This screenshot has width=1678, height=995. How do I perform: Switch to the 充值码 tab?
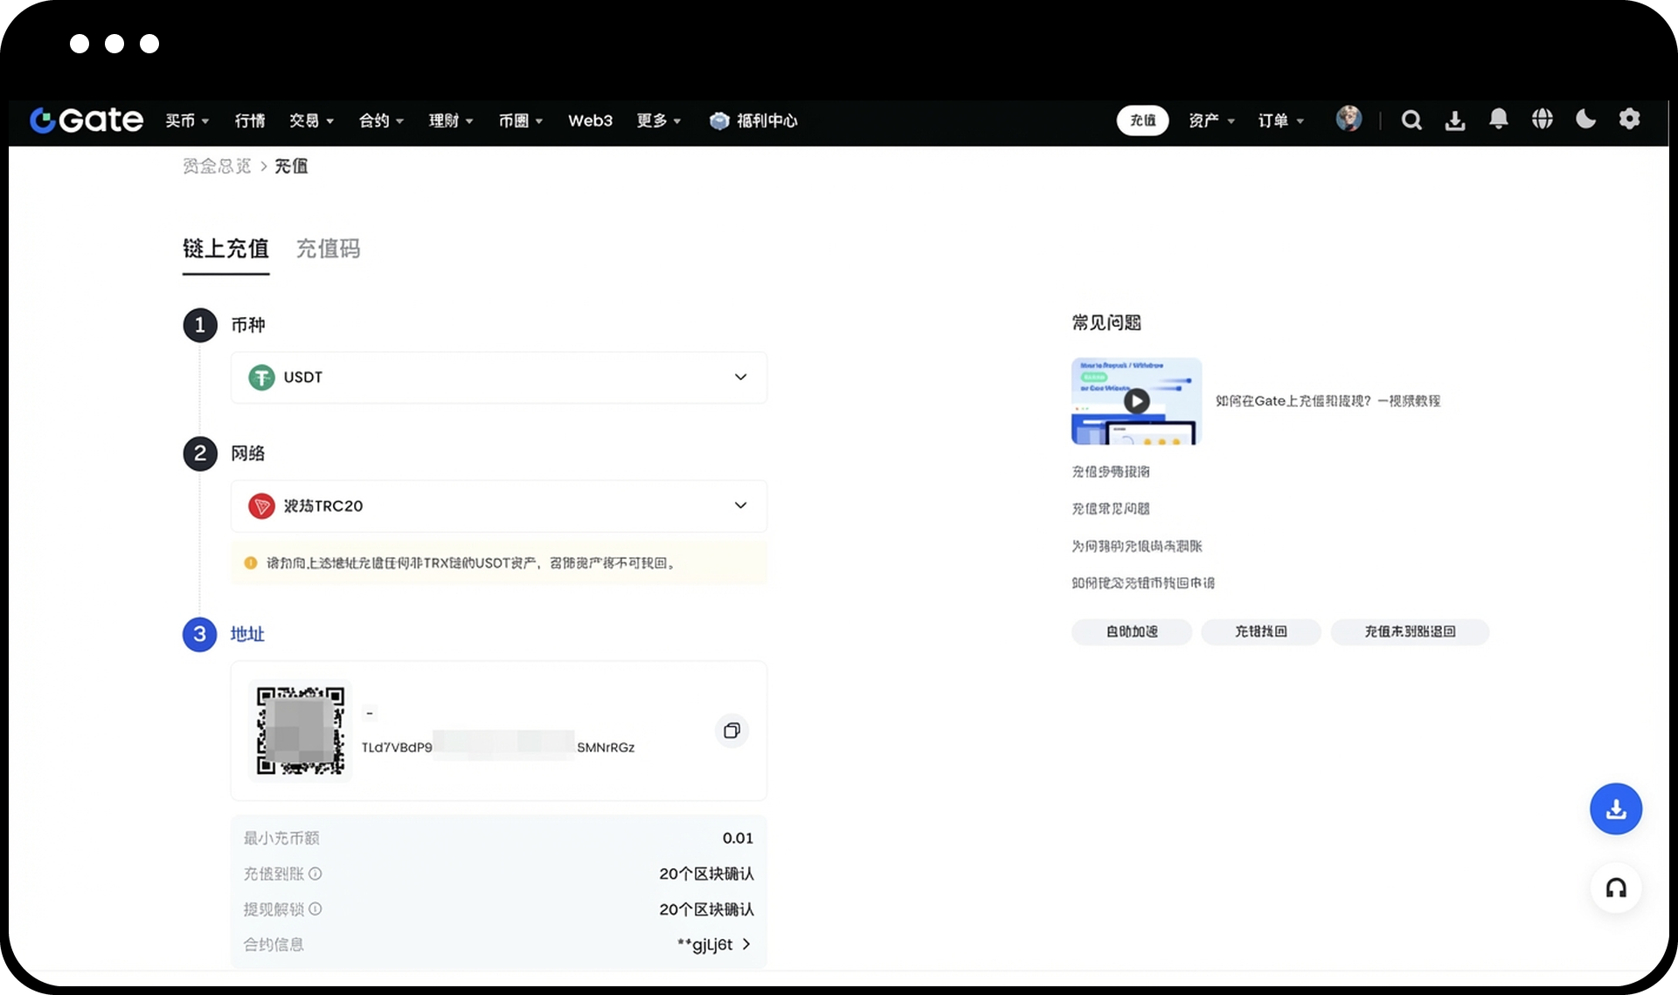pos(328,249)
